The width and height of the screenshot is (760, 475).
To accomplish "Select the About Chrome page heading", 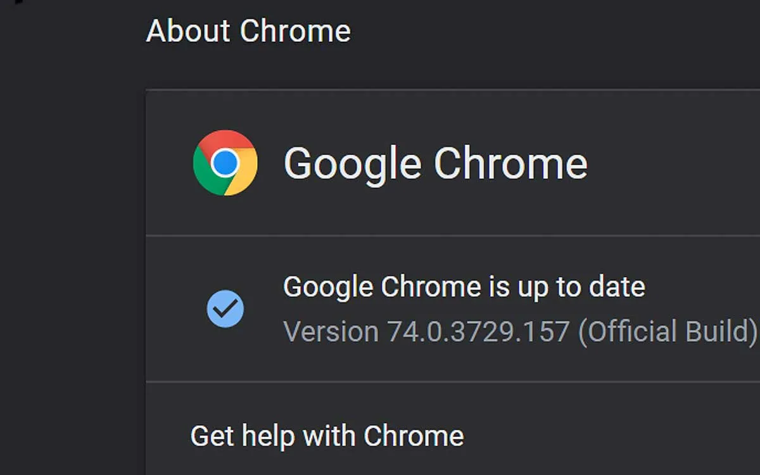I will pos(248,30).
